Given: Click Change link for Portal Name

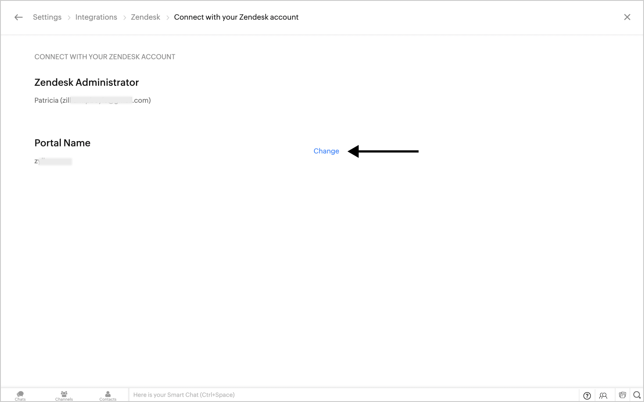Looking at the screenshot, I should [326, 151].
